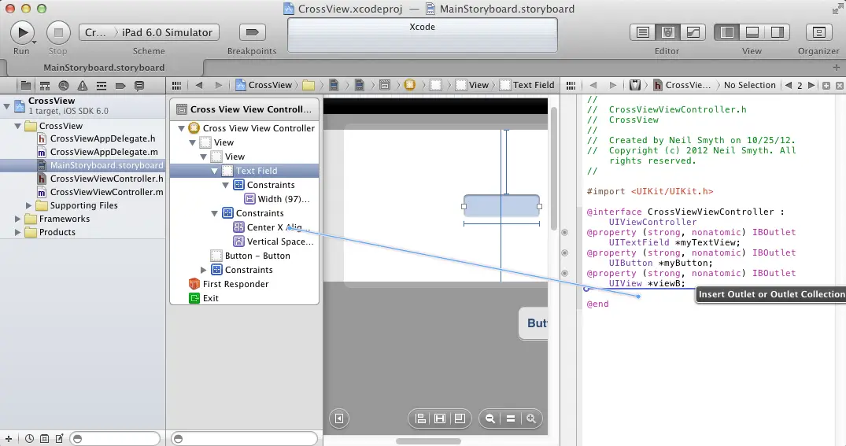Show the Utilities pane
This screenshot has width=846, height=446.
coord(778,32)
